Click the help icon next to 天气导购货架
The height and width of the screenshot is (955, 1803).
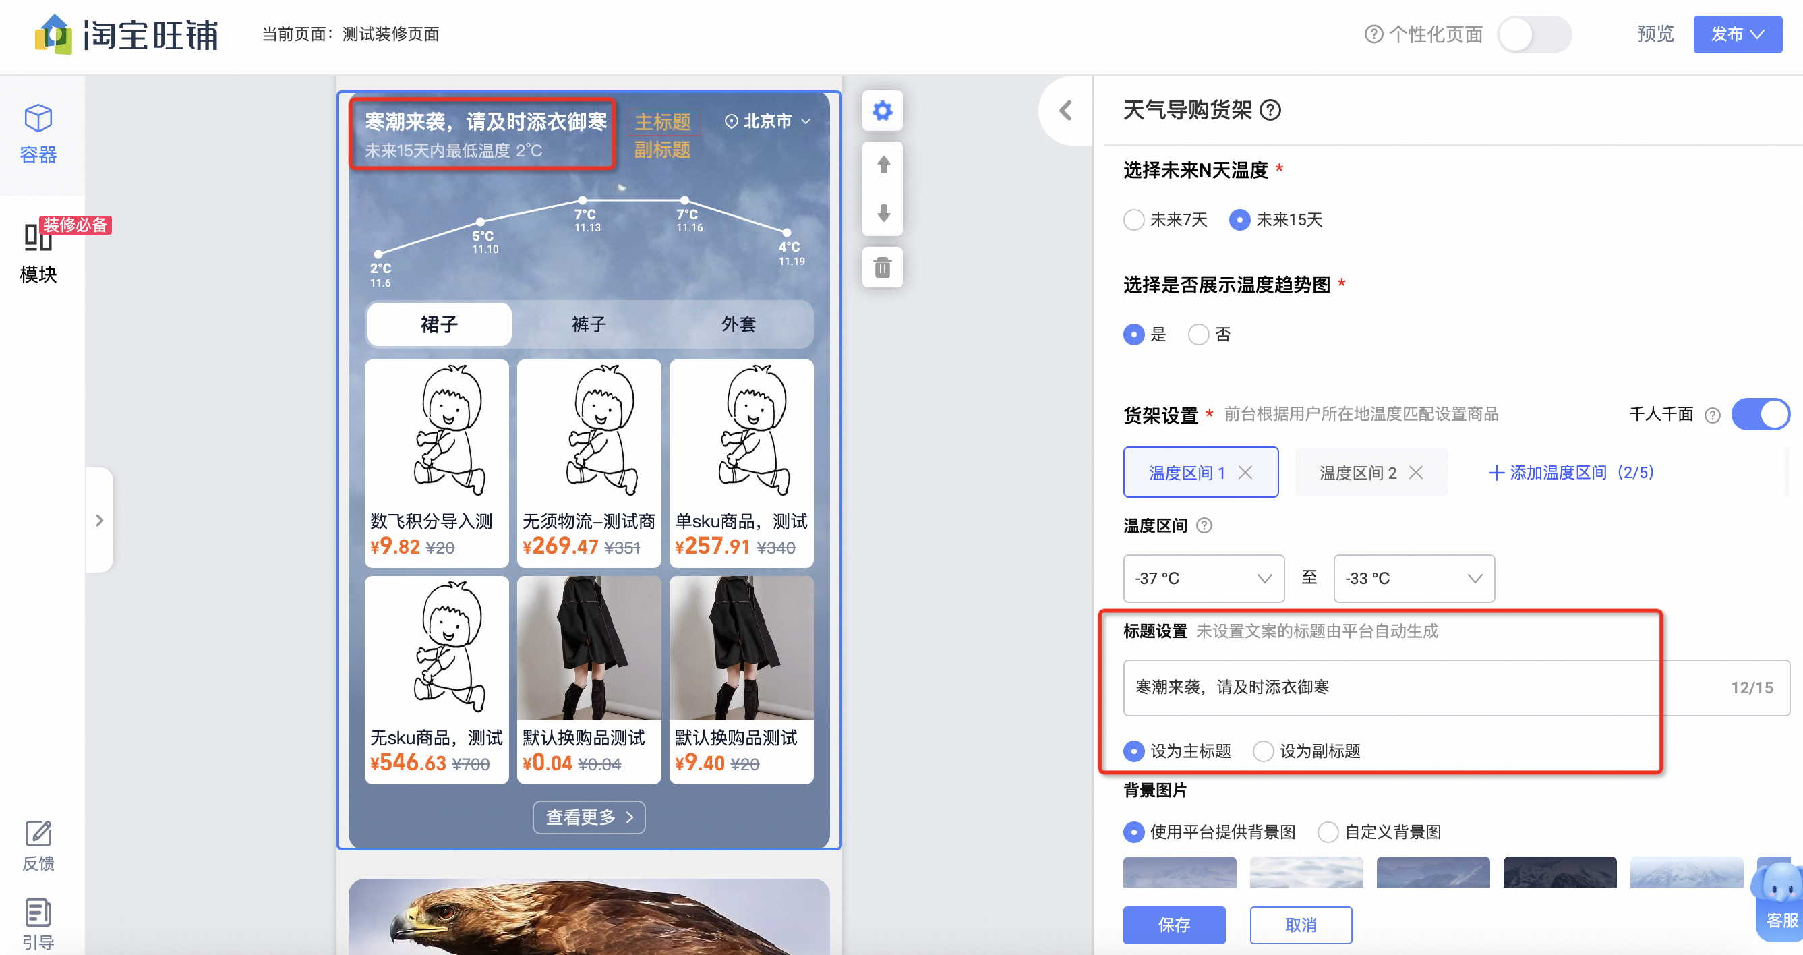(x=1272, y=110)
